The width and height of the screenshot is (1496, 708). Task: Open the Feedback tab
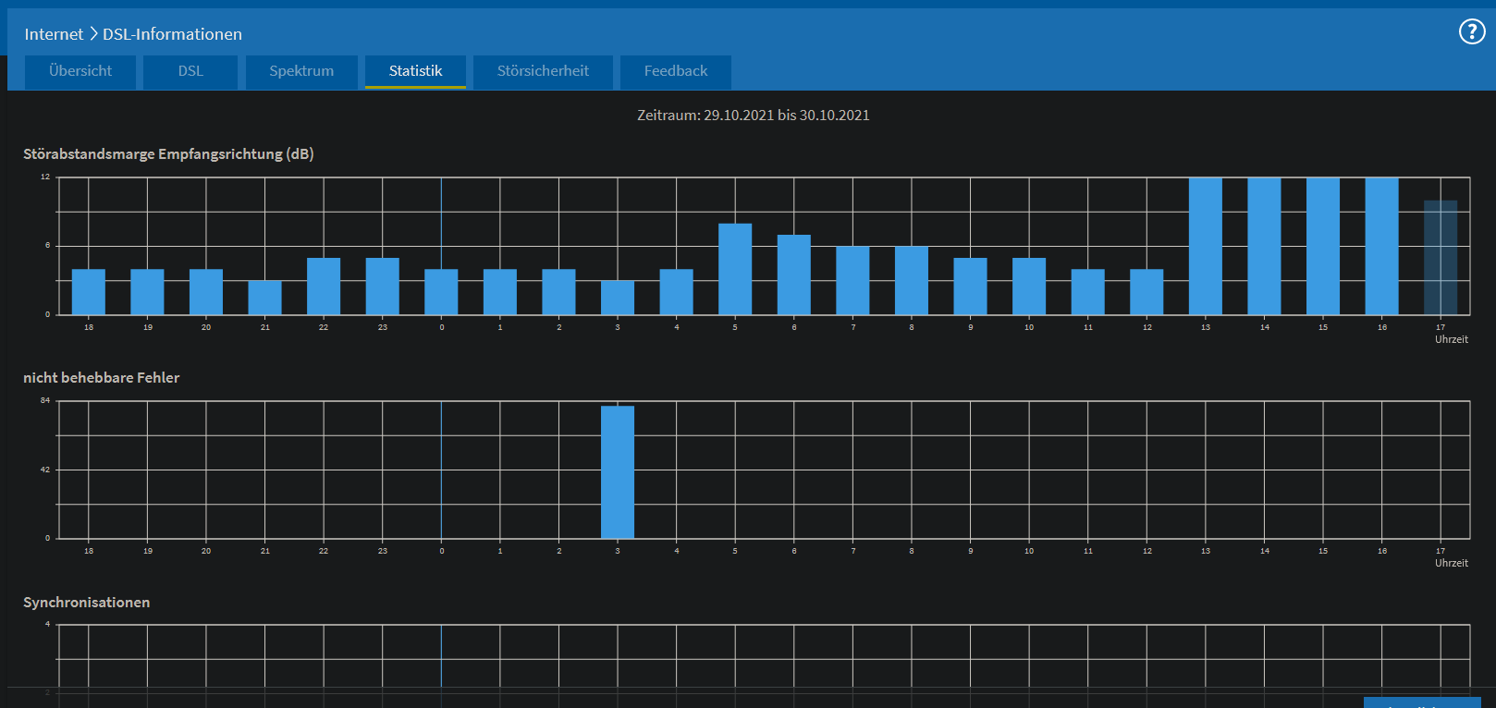pos(676,71)
